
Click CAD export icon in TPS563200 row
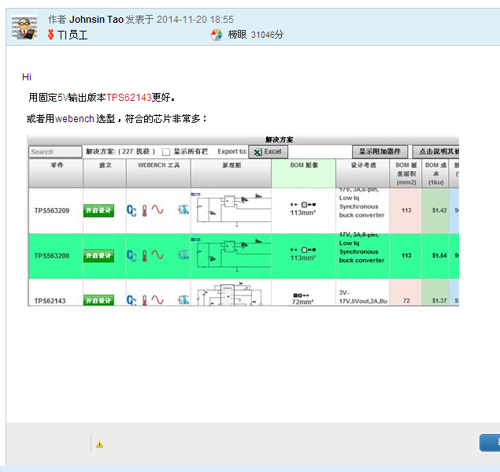click(x=183, y=255)
